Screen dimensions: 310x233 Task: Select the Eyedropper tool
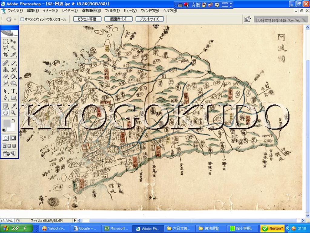13,106
